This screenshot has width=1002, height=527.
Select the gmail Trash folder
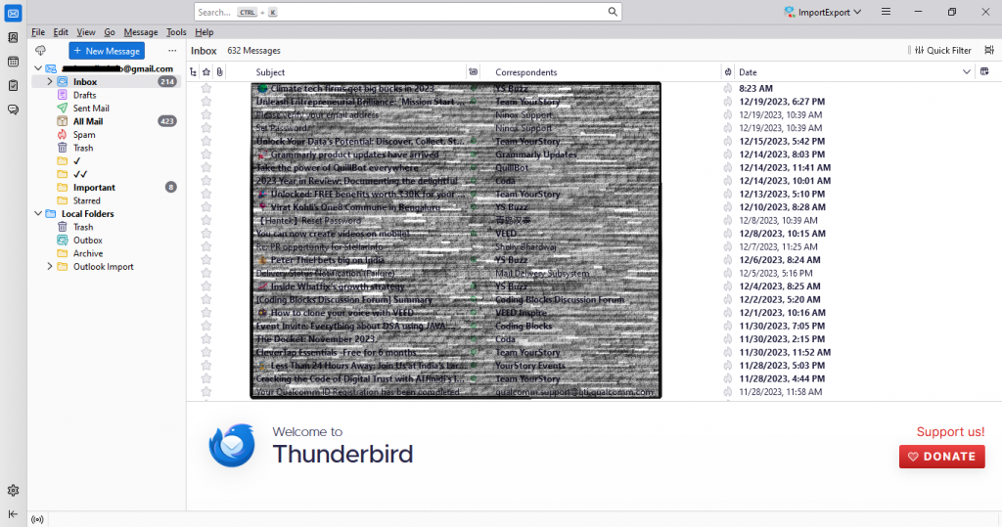point(83,148)
